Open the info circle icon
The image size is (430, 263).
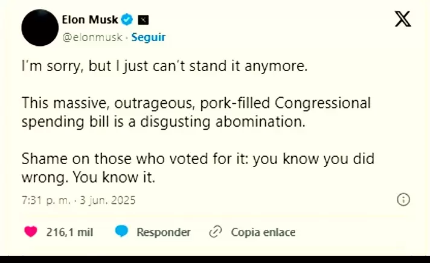(x=403, y=200)
